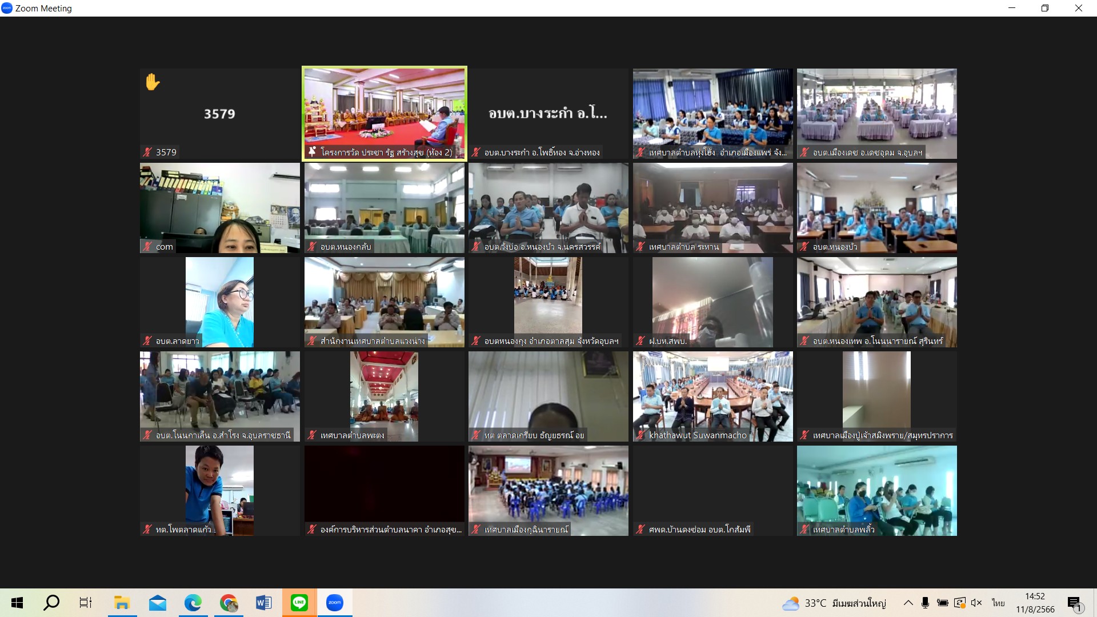Open notification center button
Viewport: 1097px width, 617px height.
click(x=1074, y=603)
